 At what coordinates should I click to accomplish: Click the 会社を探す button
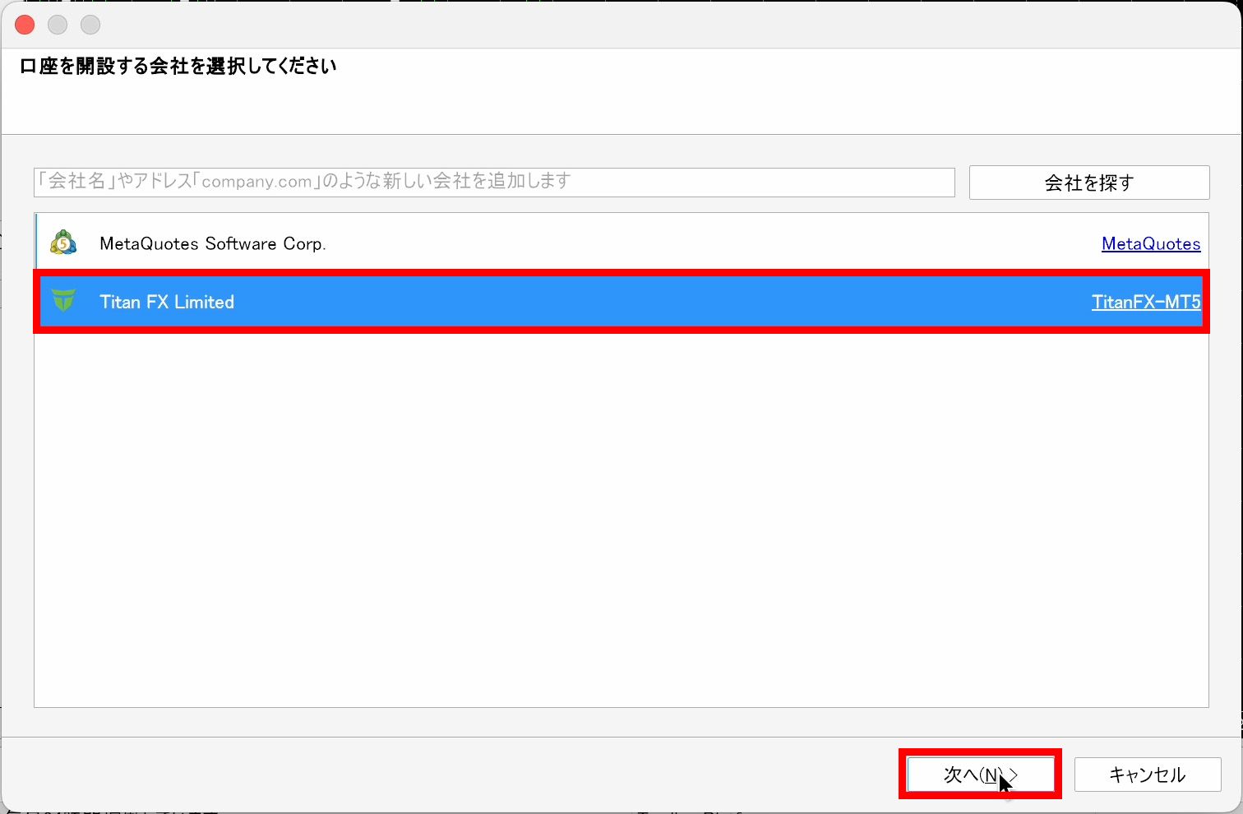pyautogui.click(x=1089, y=183)
